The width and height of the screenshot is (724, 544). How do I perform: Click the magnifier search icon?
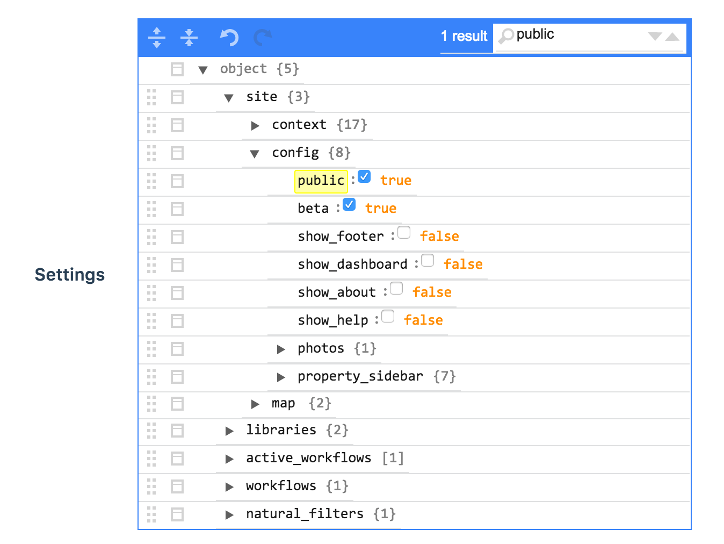(x=506, y=36)
